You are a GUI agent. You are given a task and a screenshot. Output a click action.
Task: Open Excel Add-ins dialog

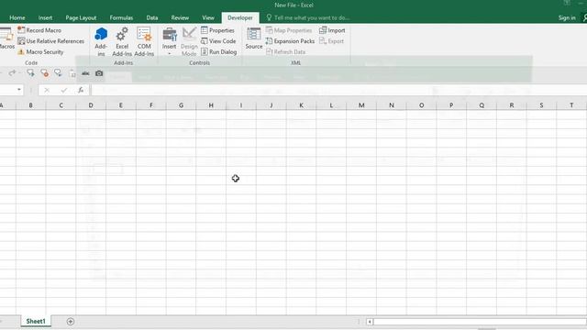click(x=122, y=41)
